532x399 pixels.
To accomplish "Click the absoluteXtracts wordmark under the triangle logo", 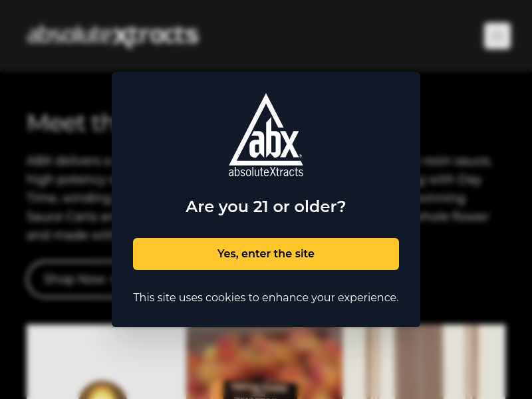I will (266, 172).
